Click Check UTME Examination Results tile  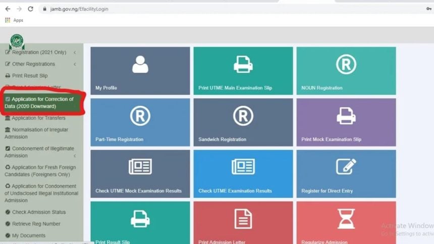tap(243, 173)
